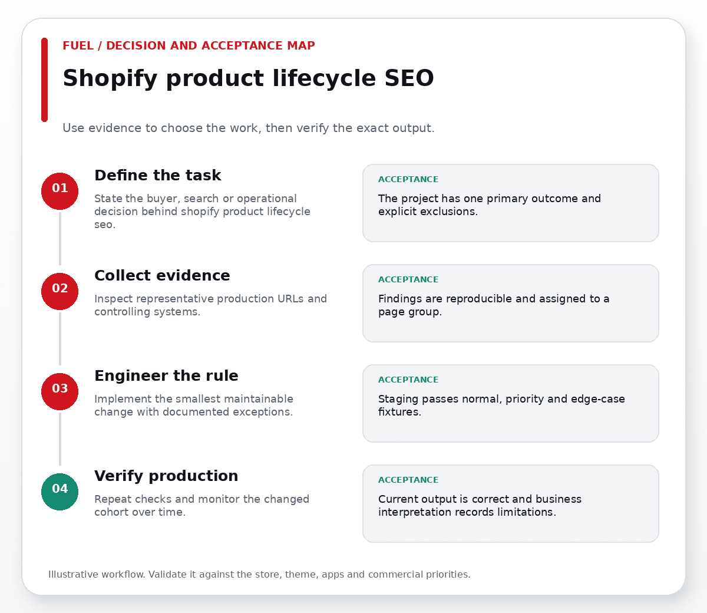The image size is (707, 613).
Task: Click the 'Verify production' heading
Action: [x=166, y=476]
